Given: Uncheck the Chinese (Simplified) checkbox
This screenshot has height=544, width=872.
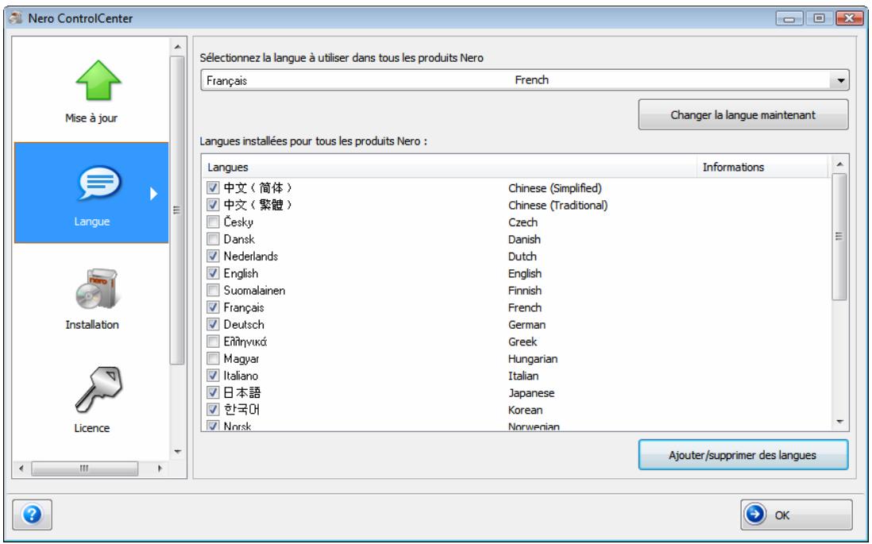Looking at the screenshot, I should tap(212, 187).
